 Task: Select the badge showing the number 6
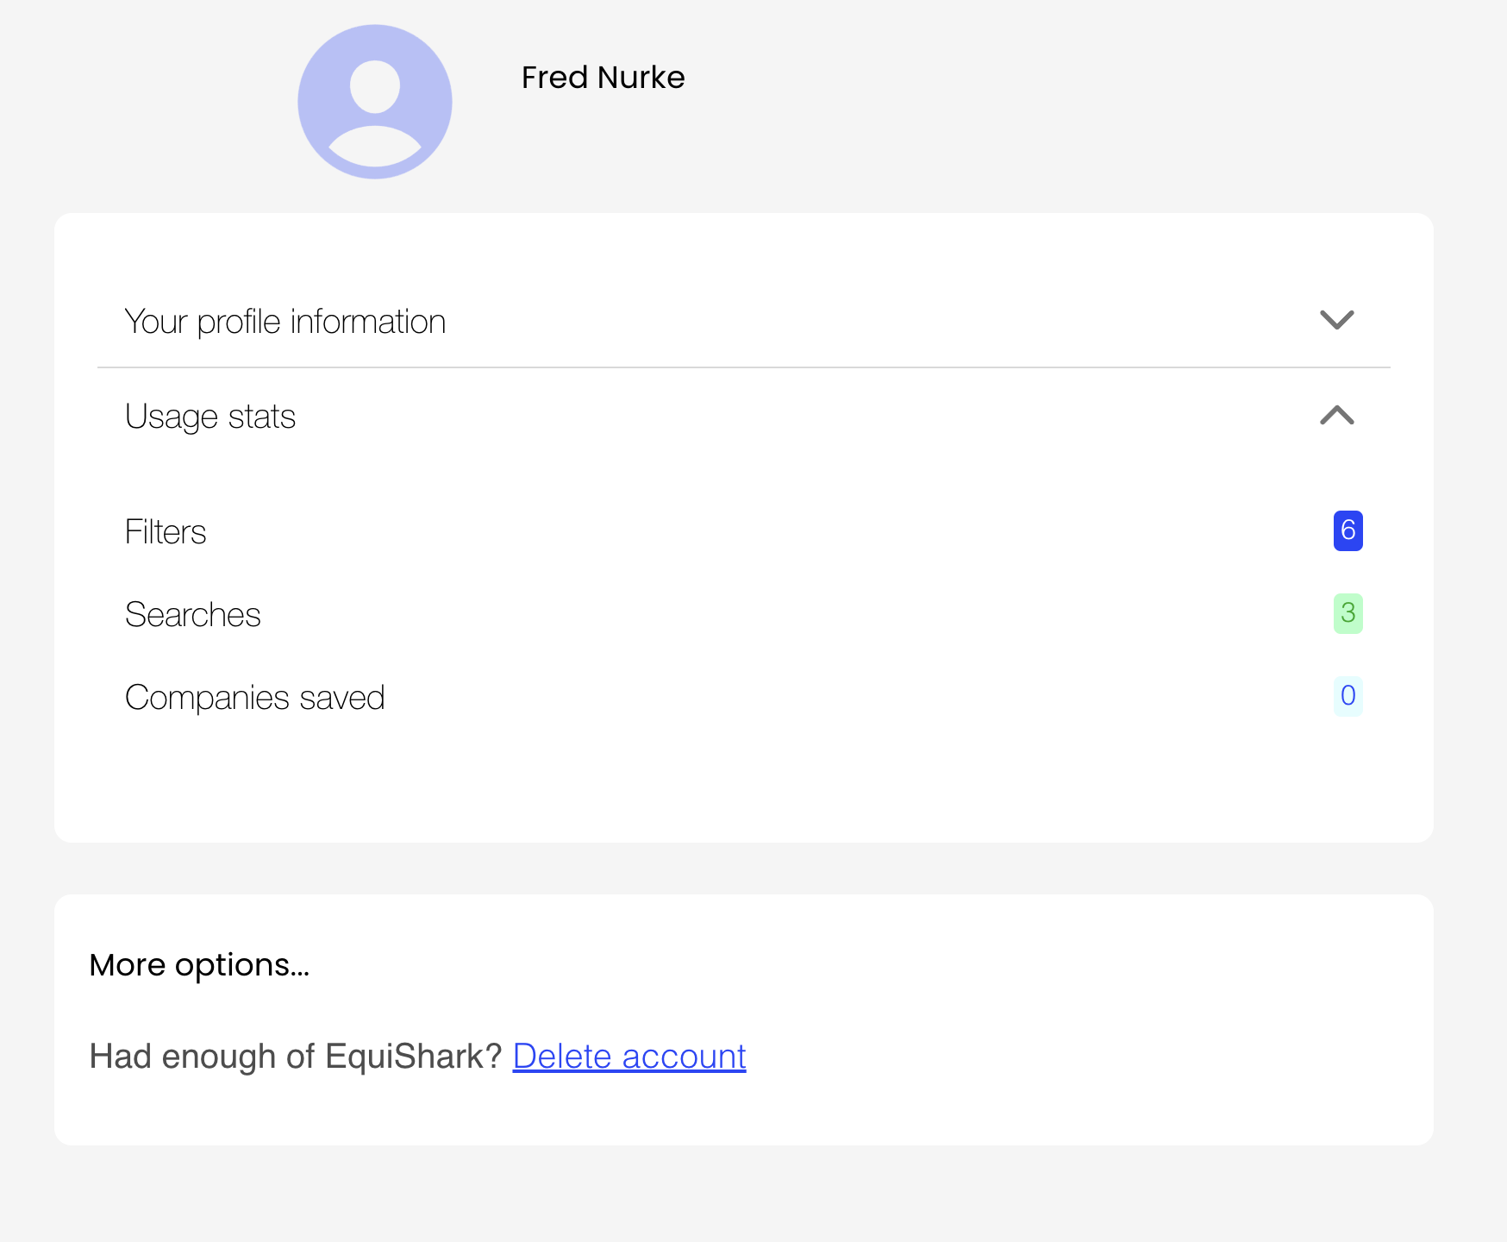(1348, 531)
